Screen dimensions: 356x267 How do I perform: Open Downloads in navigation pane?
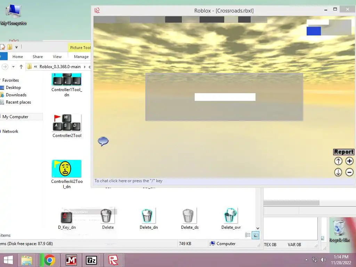coord(16,95)
